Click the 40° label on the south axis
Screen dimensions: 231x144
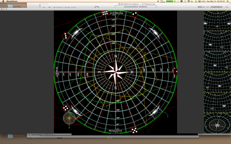[118, 118]
